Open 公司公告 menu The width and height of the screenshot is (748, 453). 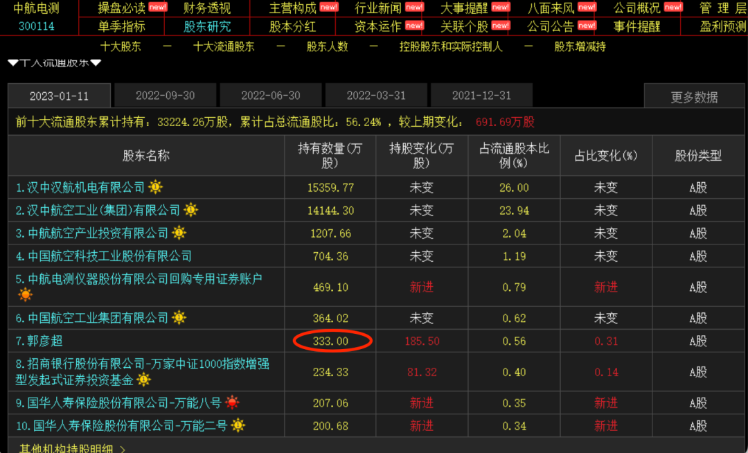551,26
